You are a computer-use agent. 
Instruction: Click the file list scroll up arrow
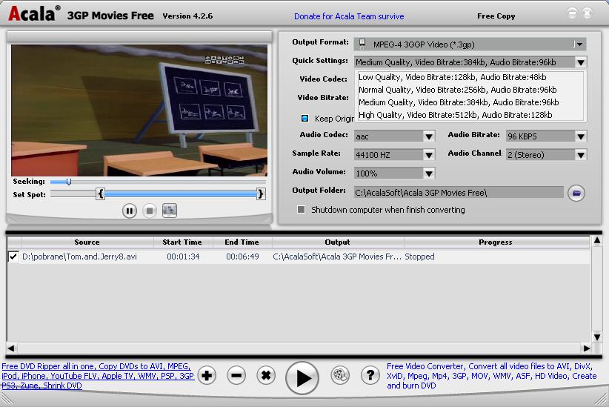[597, 241]
